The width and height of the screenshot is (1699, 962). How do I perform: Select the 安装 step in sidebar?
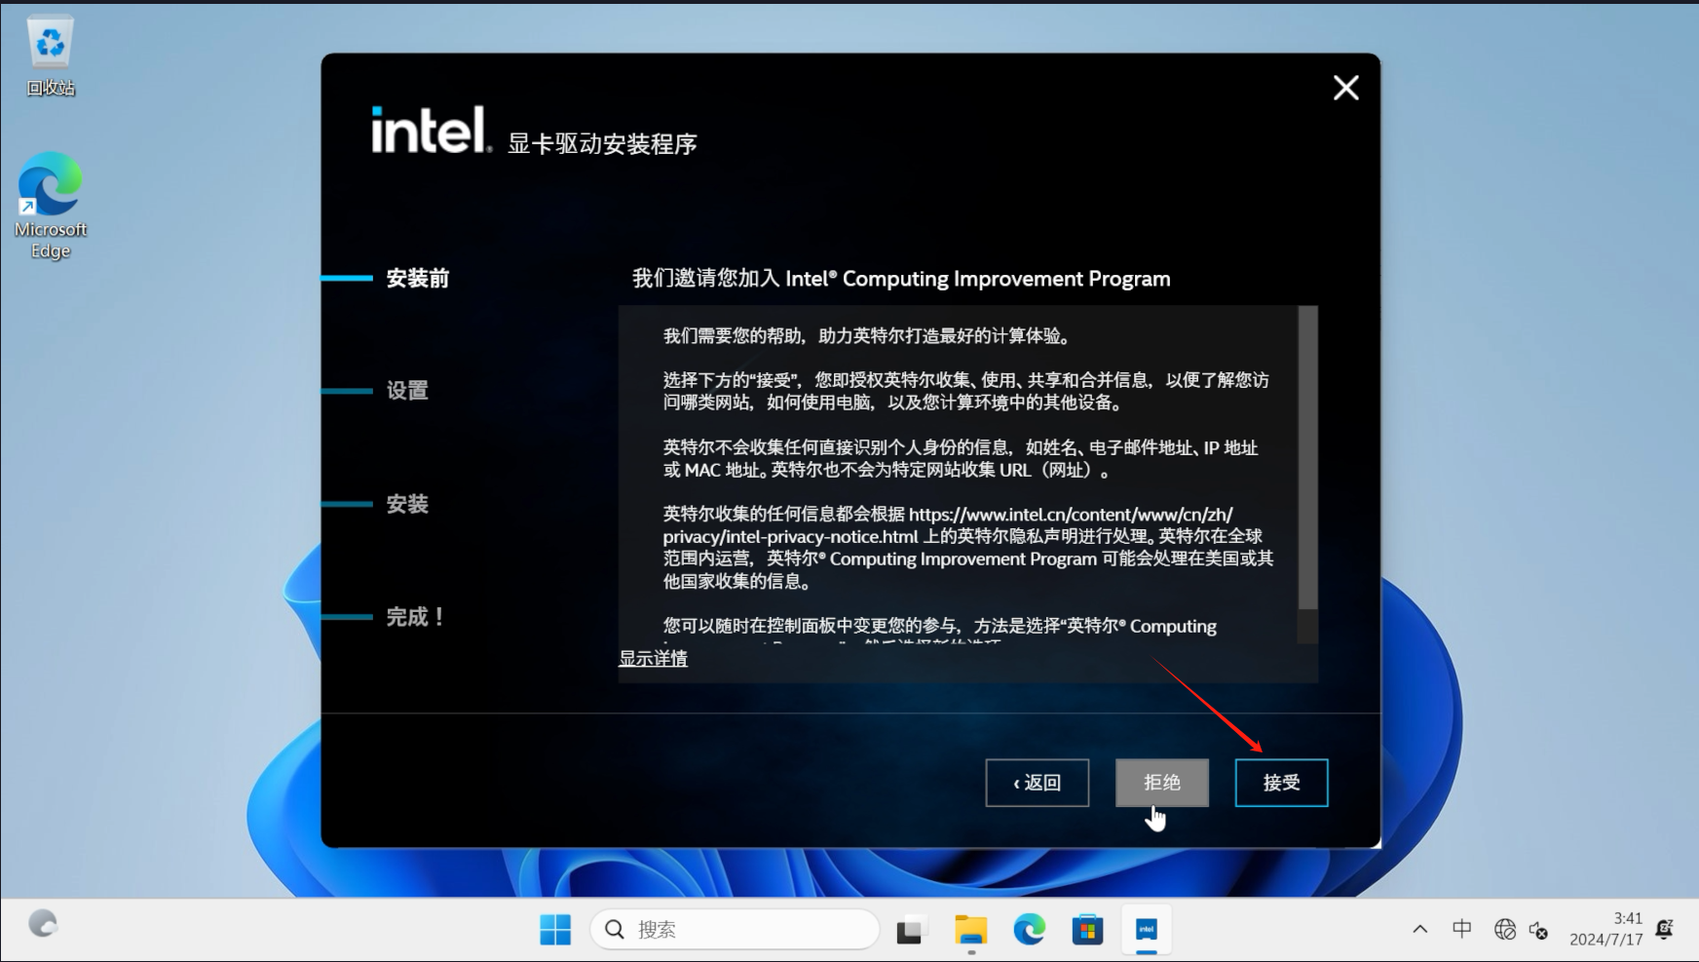(407, 504)
